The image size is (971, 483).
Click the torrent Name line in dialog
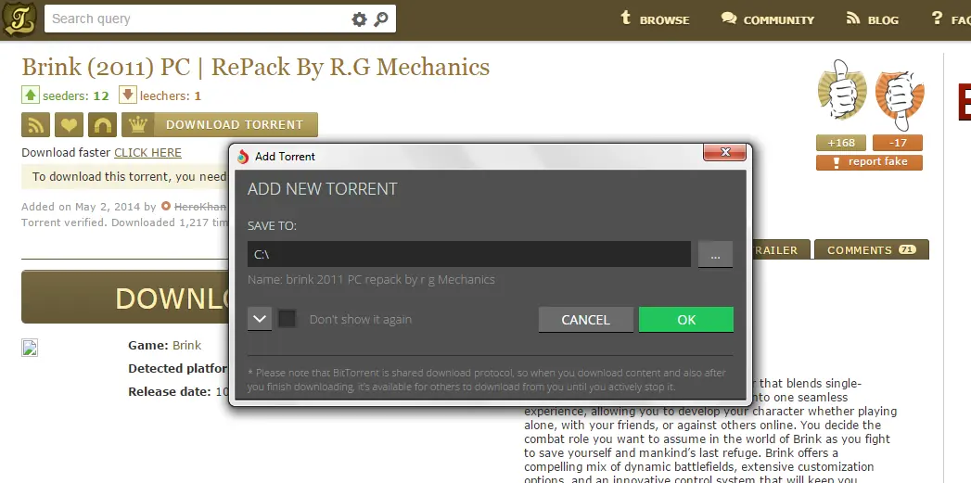click(x=371, y=279)
